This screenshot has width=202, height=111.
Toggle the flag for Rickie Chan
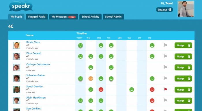tap(165, 45)
